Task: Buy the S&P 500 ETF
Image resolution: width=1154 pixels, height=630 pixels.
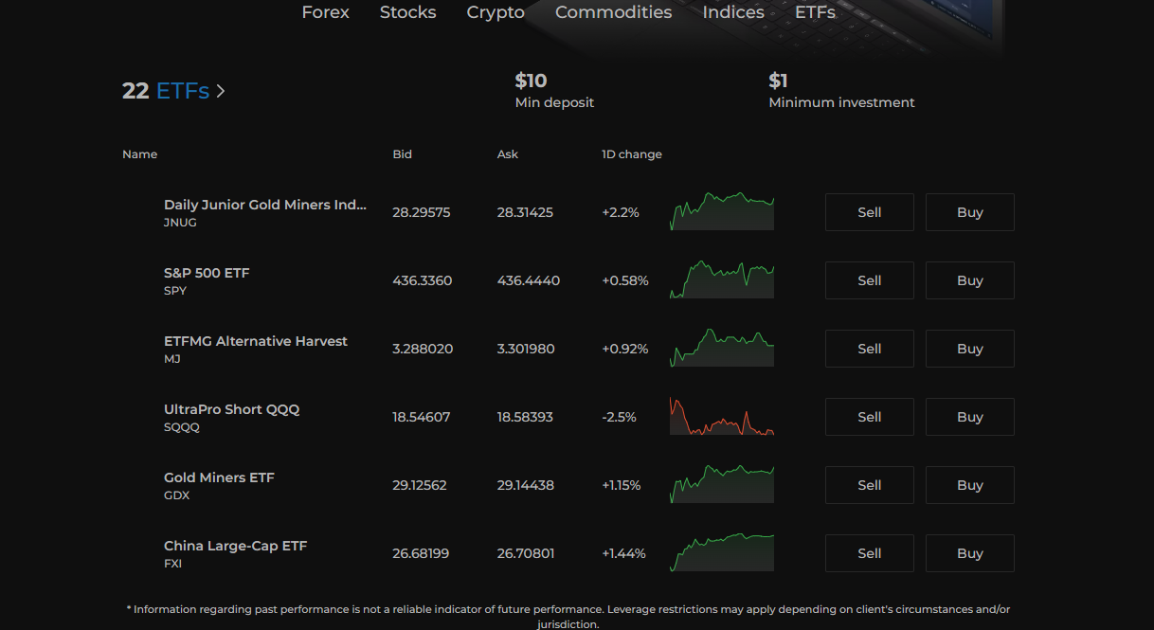Action: 970,280
